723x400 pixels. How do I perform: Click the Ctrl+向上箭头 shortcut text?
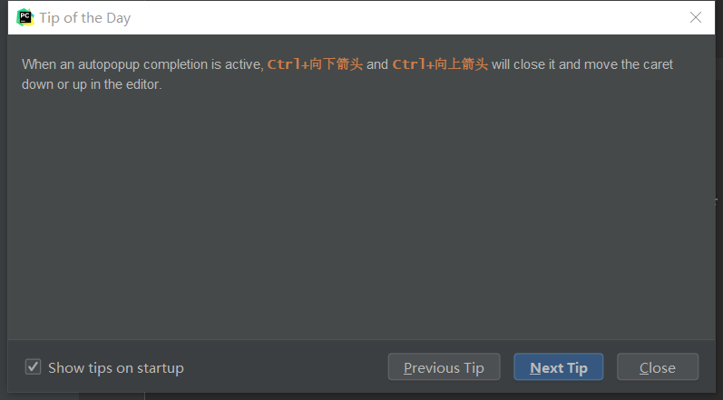coord(440,64)
